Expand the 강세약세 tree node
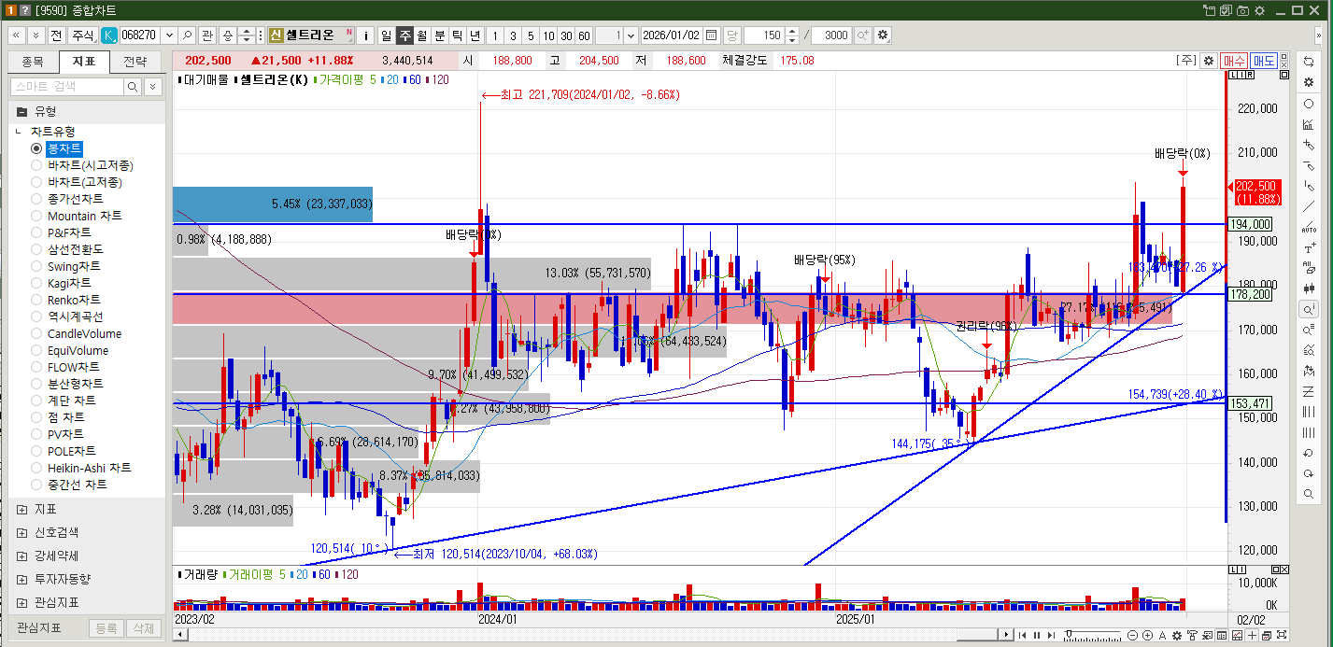Image resolution: width=1333 pixels, height=647 pixels. [x=21, y=556]
